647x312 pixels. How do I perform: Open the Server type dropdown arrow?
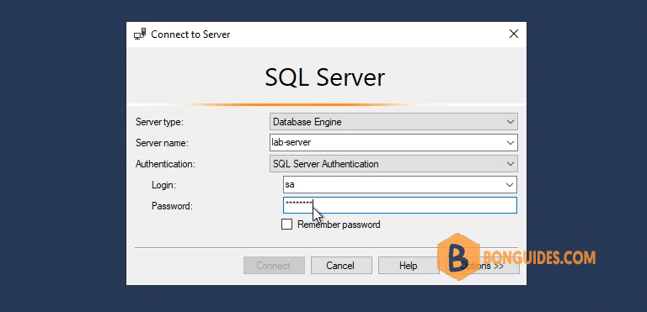pyautogui.click(x=511, y=122)
